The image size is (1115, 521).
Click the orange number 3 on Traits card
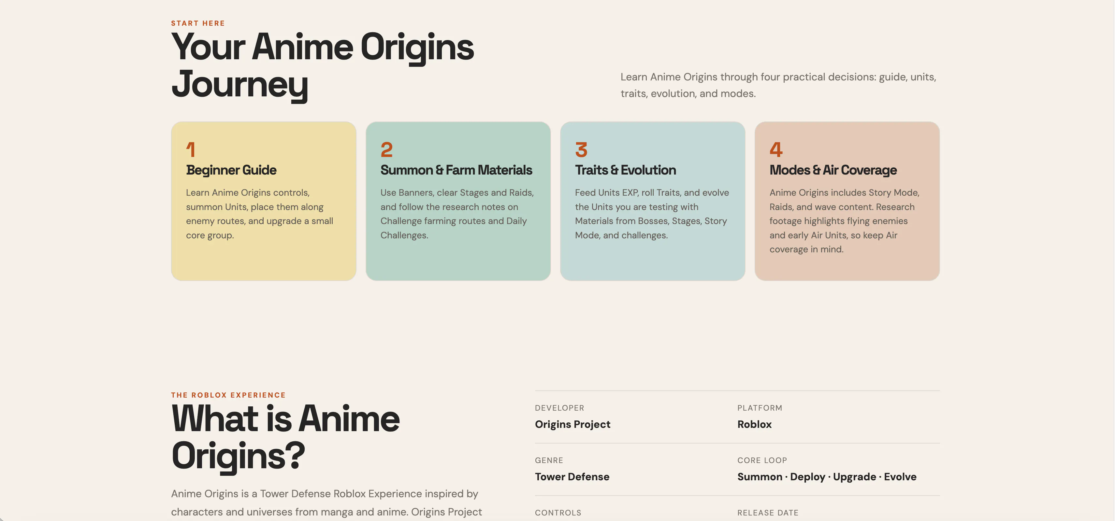point(581,150)
